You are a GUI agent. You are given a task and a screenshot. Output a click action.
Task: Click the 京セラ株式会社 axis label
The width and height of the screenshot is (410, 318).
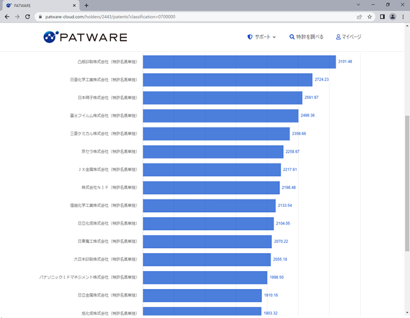pyautogui.click(x=109, y=151)
